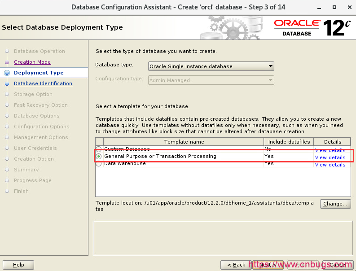Click the Back button

tap(236, 265)
